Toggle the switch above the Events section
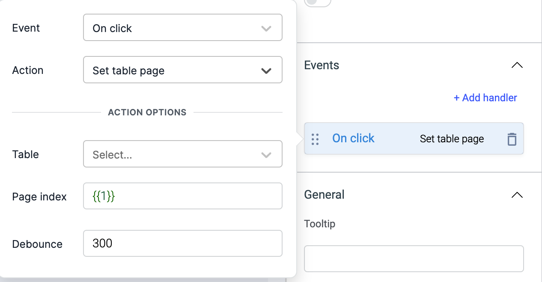The width and height of the screenshot is (542, 282). (317, 2)
